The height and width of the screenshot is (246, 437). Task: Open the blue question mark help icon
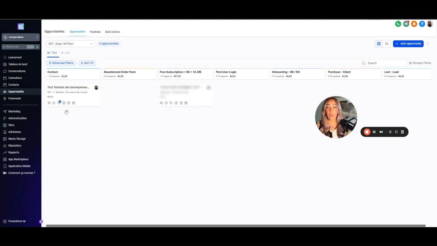(x=422, y=24)
